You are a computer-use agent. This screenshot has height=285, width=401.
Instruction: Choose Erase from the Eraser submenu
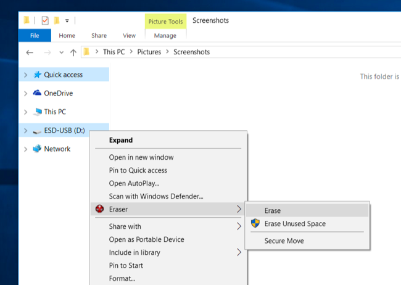[273, 210]
